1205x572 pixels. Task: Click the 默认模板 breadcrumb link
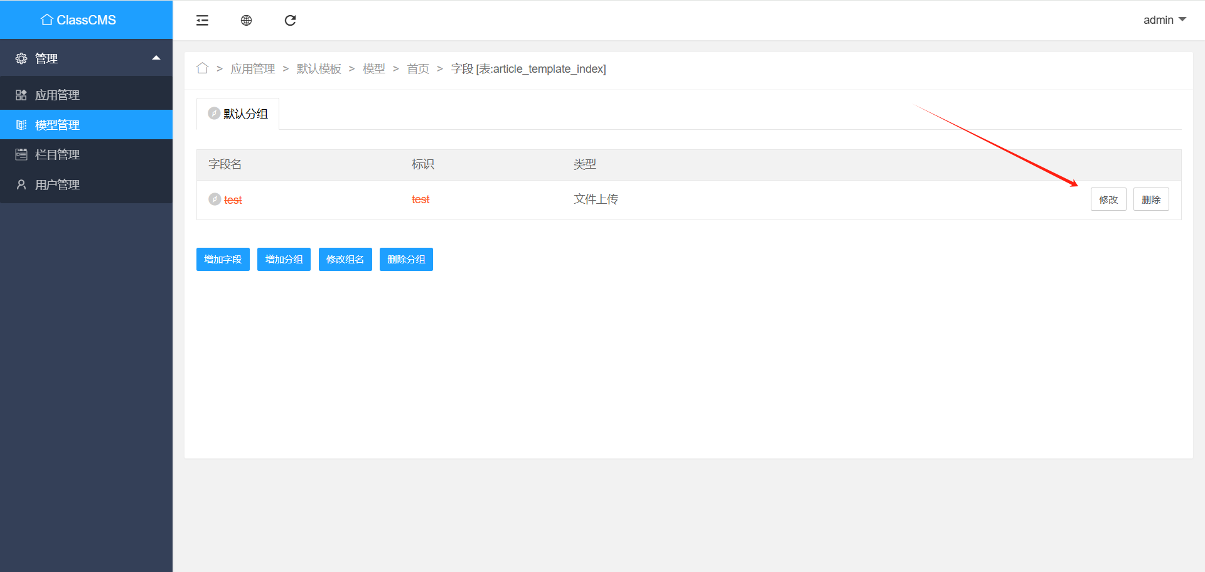coord(319,68)
